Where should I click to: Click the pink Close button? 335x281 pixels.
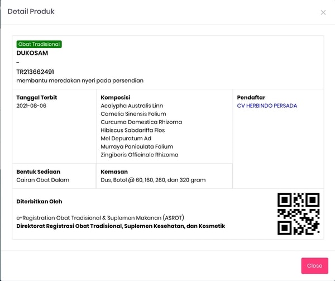pyautogui.click(x=315, y=265)
